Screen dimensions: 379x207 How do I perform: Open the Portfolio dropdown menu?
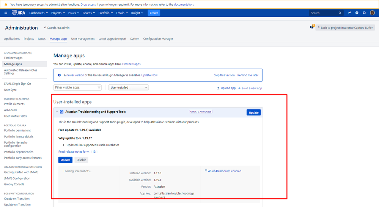[x=105, y=13]
